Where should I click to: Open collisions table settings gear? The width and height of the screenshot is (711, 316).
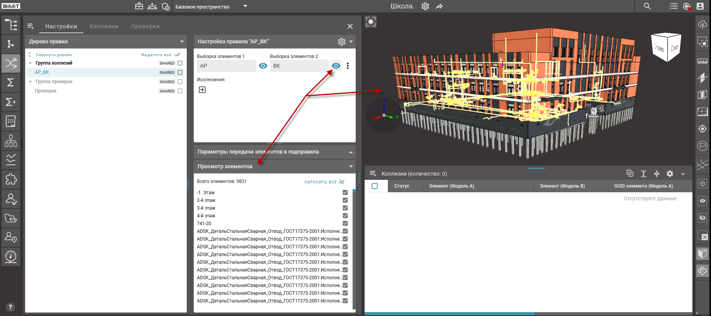click(x=670, y=174)
